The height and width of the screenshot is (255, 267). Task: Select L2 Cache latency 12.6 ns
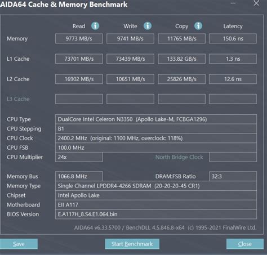[233, 79]
